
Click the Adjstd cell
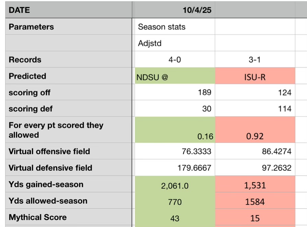click(175, 43)
